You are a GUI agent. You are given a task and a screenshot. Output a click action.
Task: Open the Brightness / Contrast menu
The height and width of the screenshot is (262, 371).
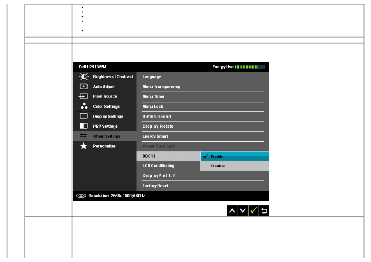(105, 77)
